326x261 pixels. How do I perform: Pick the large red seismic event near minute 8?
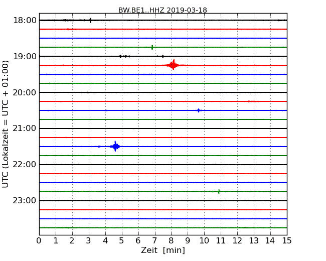(173, 65)
